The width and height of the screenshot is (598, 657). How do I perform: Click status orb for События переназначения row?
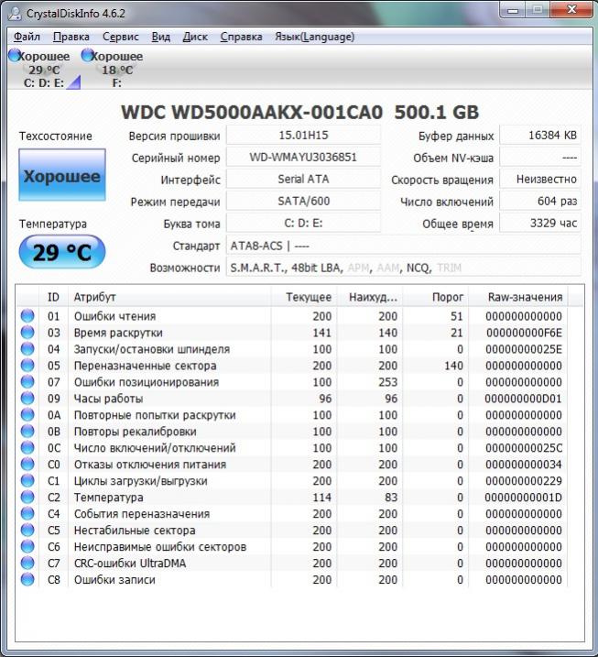click(x=27, y=513)
